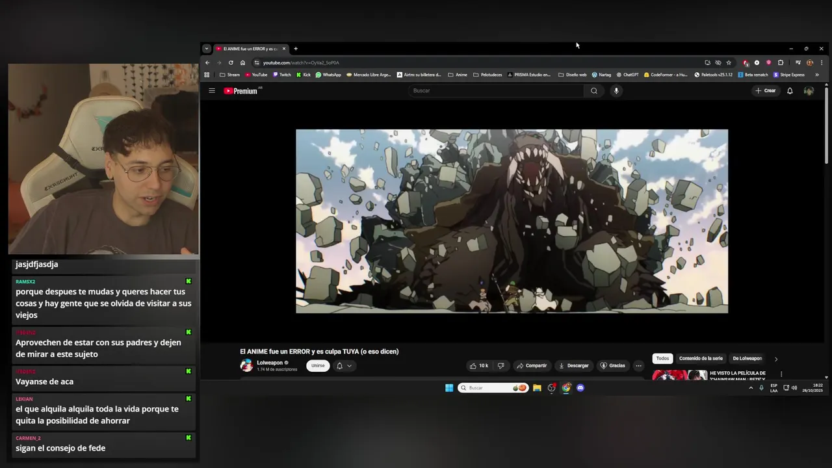Show hidden system tray icons chevron
Viewport: 832px width, 468px height.
click(x=751, y=388)
